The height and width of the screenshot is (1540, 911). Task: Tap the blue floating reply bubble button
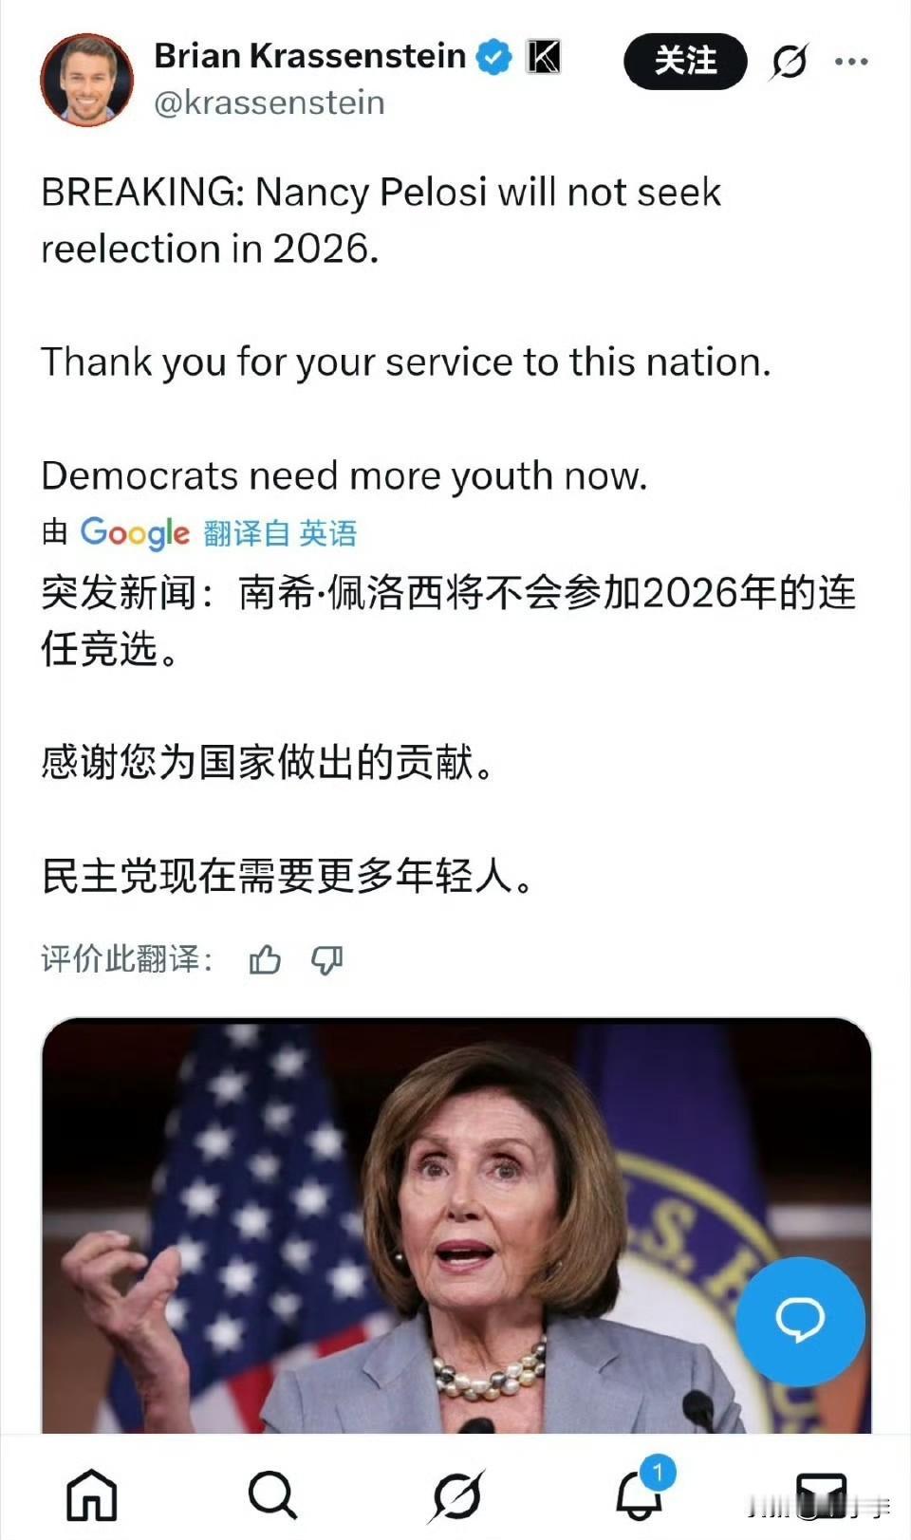800,1321
